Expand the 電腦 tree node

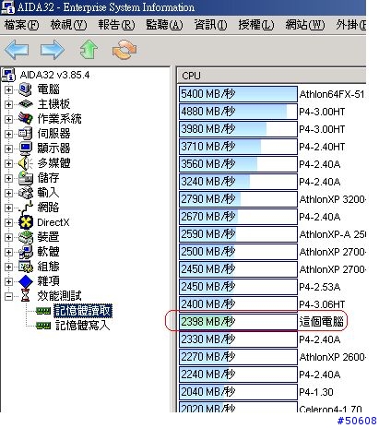(x=8, y=89)
